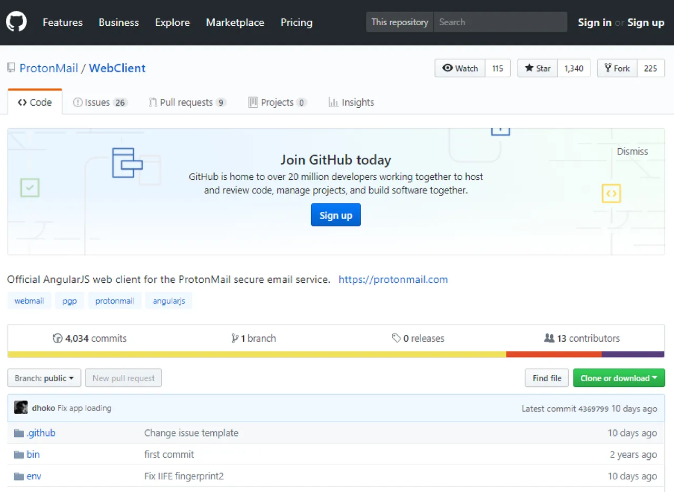Click This repository search scope label
This screenshot has width=674, height=492.
point(400,22)
